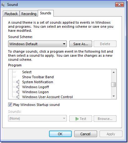Open the Sounds (None) dropdown

point(37,118)
